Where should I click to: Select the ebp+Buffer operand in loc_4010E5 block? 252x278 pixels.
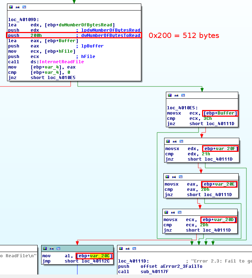pyautogui.click(x=220, y=113)
